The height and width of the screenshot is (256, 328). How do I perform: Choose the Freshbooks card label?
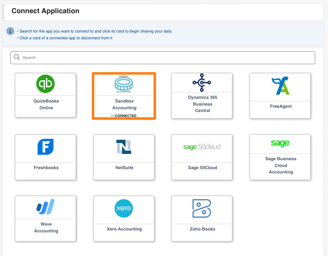pyautogui.click(x=46, y=168)
